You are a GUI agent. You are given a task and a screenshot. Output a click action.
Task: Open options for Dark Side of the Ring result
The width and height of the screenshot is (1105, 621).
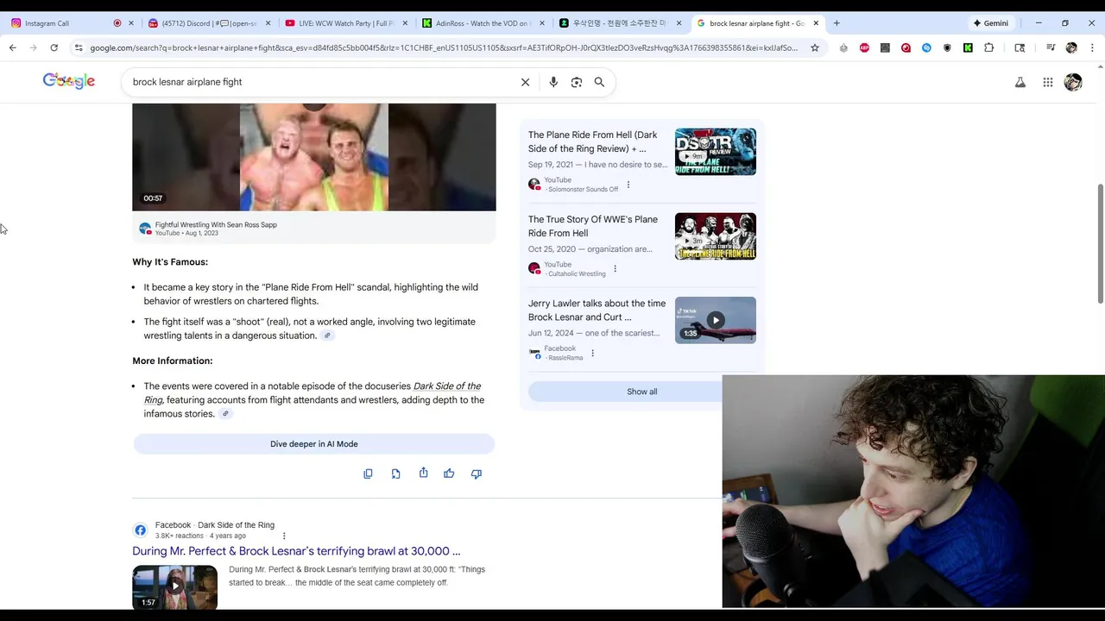[284, 536]
